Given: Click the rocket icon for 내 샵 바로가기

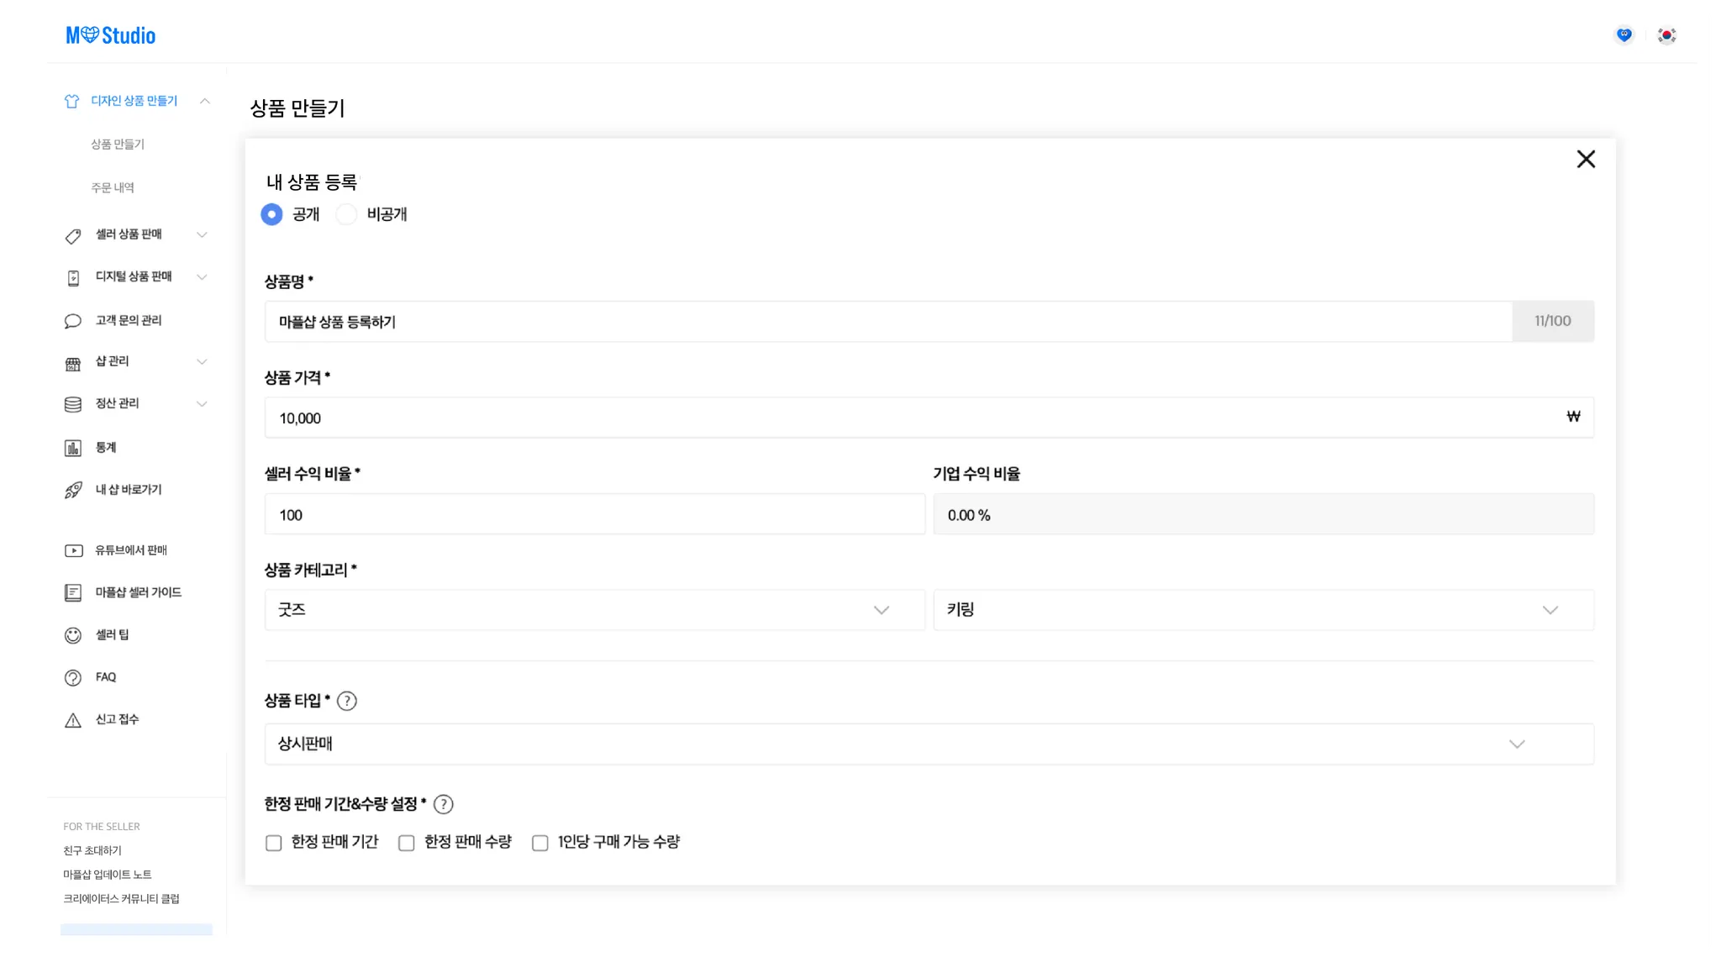Looking at the screenshot, I should [x=73, y=491].
